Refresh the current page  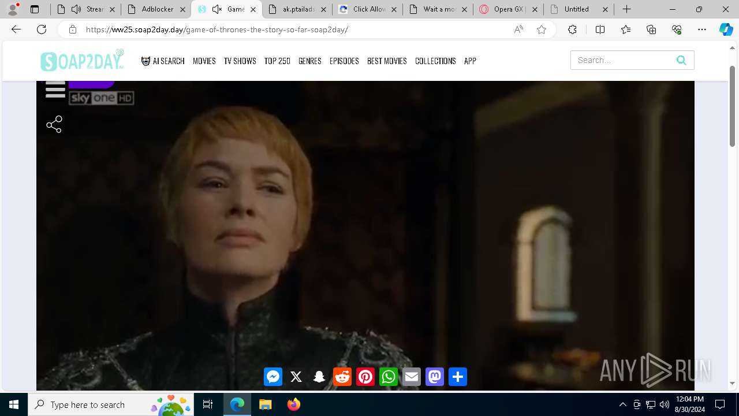[42, 29]
